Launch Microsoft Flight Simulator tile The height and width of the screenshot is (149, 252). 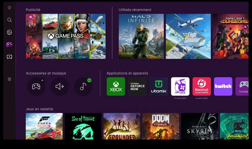[188, 36]
